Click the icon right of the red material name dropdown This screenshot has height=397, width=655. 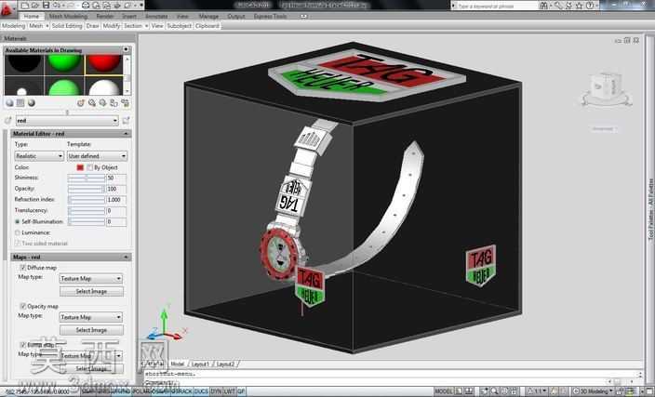(126, 121)
